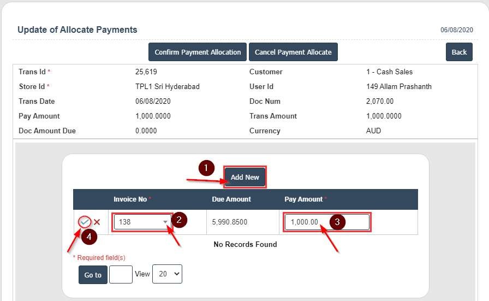Click the Pay Amount input with 1,000.00

[x=326, y=222]
